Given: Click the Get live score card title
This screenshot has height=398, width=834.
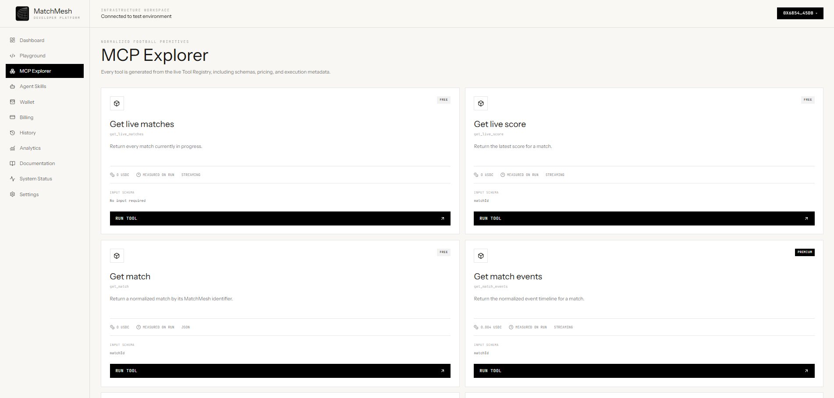Looking at the screenshot, I should 500,124.
